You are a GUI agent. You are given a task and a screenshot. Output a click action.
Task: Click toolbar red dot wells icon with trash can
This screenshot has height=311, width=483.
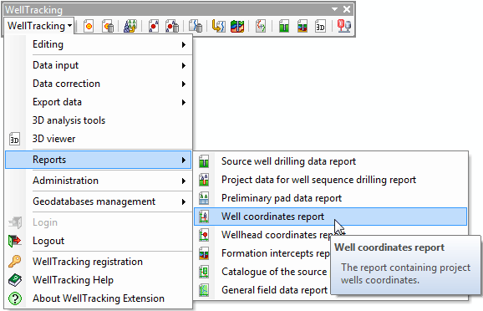coord(172,26)
